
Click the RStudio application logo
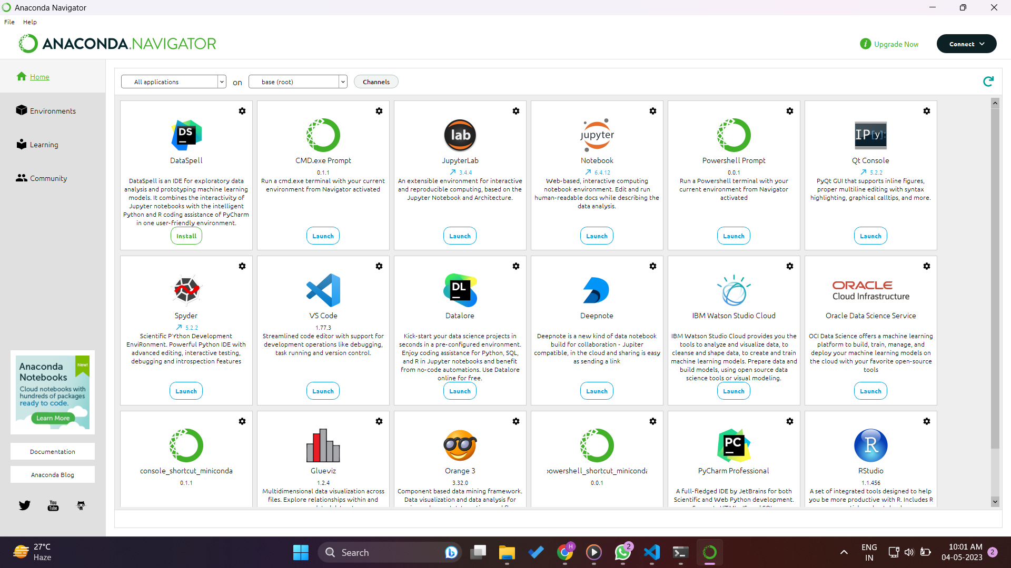(x=871, y=445)
